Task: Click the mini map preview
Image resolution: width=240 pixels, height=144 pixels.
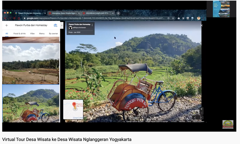Action: [x=73, y=109]
